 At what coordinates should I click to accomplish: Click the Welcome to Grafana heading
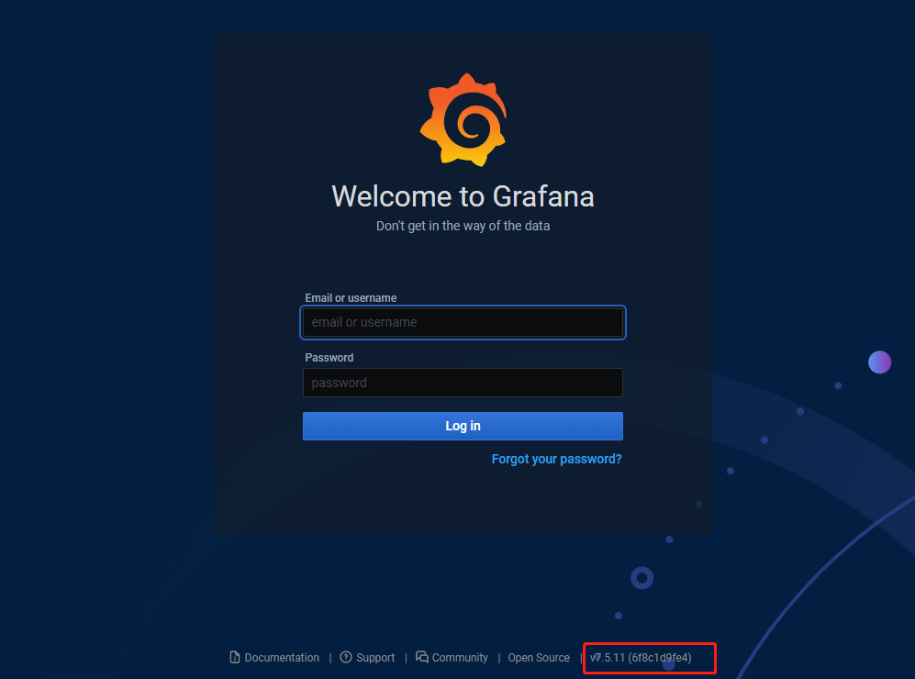(x=463, y=195)
